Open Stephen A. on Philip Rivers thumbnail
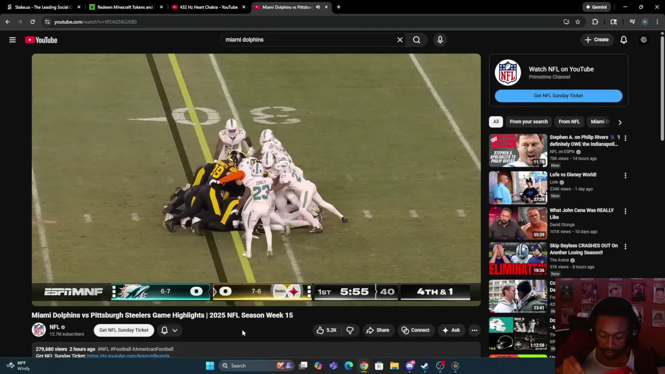The width and height of the screenshot is (665, 374). [518, 151]
